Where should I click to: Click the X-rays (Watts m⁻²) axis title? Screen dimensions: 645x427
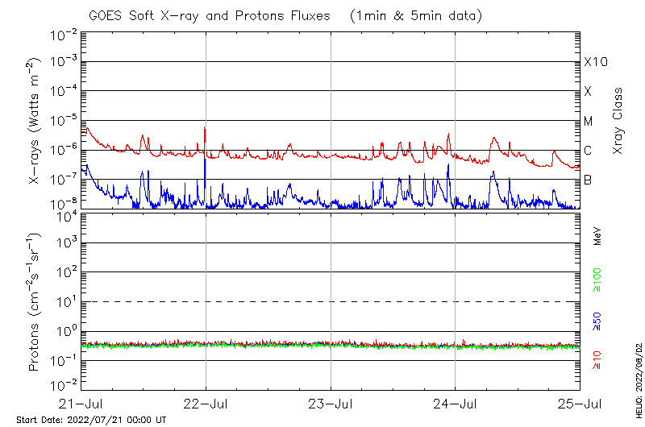tap(35, 119)
